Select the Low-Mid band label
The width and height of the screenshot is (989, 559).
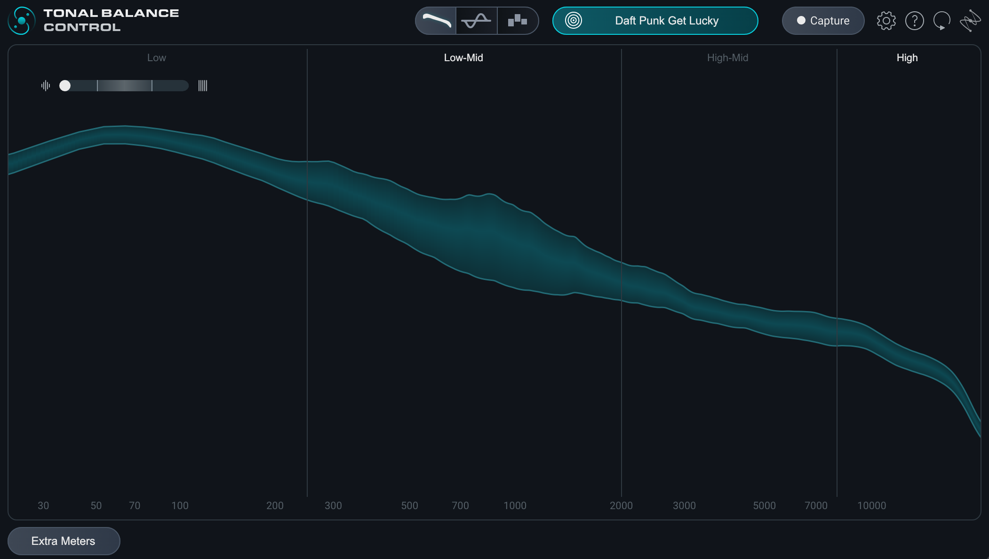[x=463, y=58]
